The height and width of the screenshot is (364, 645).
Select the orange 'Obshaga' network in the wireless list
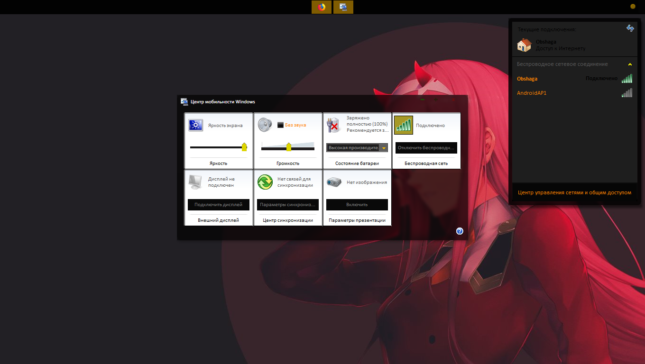[x=527, y=79]
